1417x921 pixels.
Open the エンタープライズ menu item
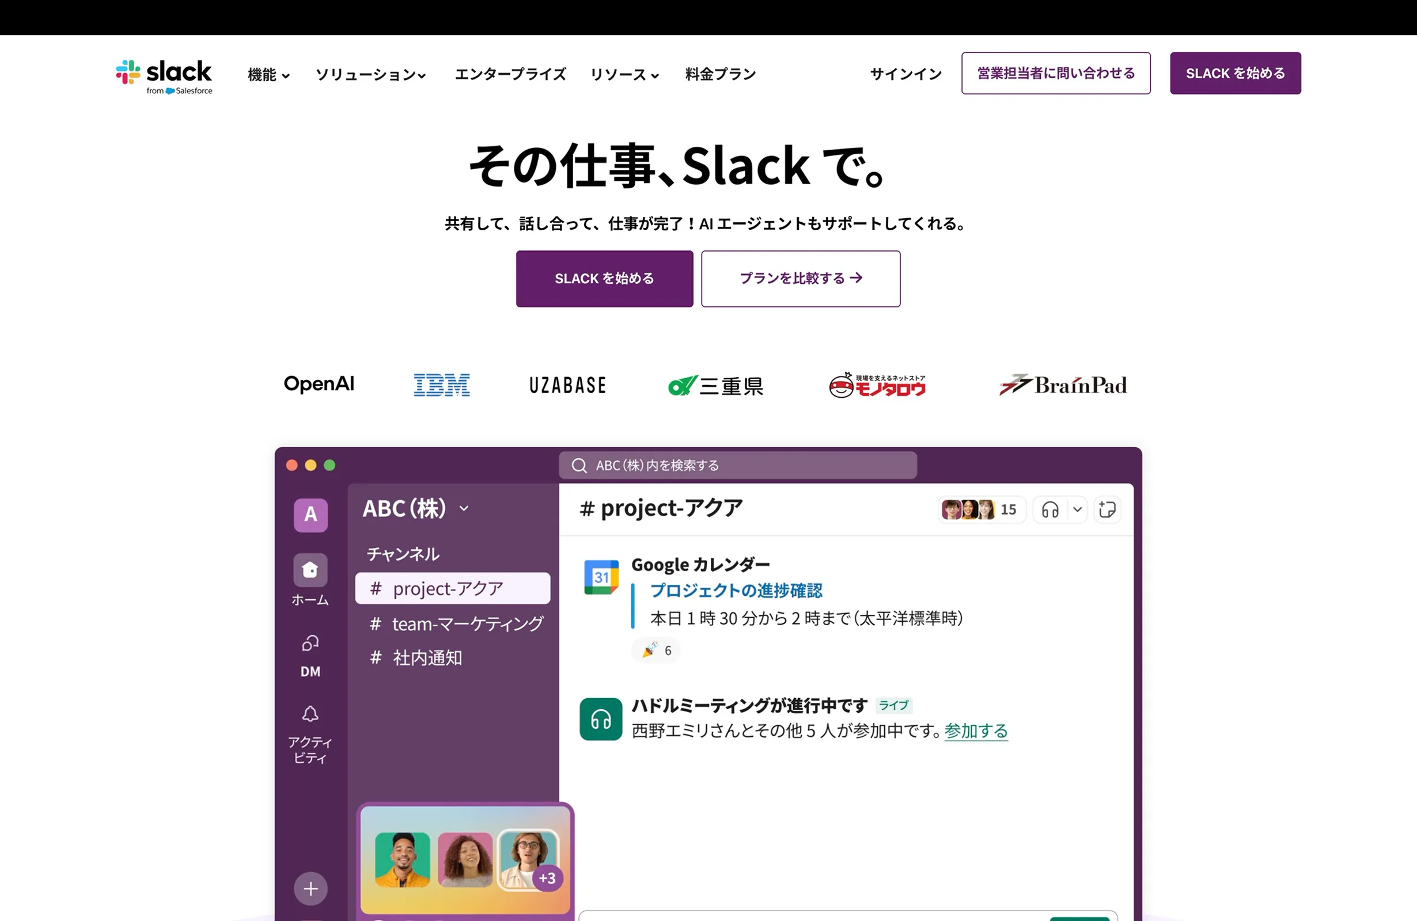(x=510, y=74)
